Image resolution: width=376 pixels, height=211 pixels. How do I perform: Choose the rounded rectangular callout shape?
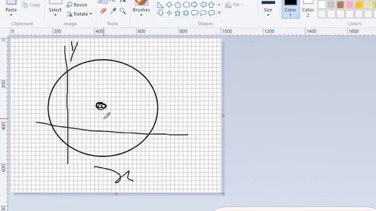(x=194, y=13)
